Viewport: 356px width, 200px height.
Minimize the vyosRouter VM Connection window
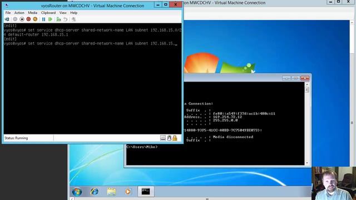point(158,5)
